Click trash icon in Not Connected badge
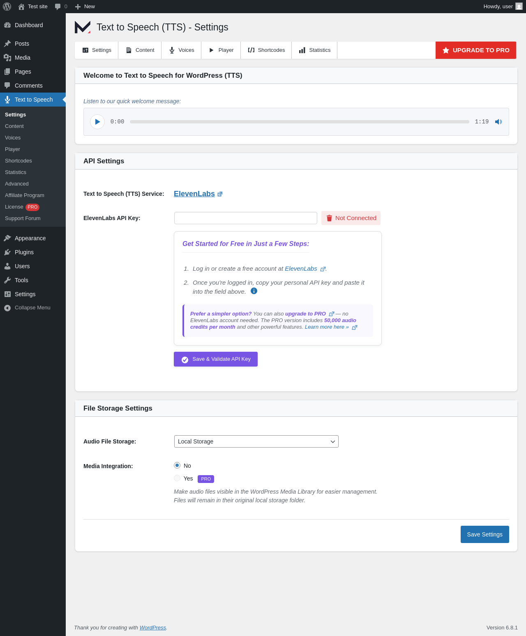This screenshot has width=526, height=636. click(x=329, y=218)
